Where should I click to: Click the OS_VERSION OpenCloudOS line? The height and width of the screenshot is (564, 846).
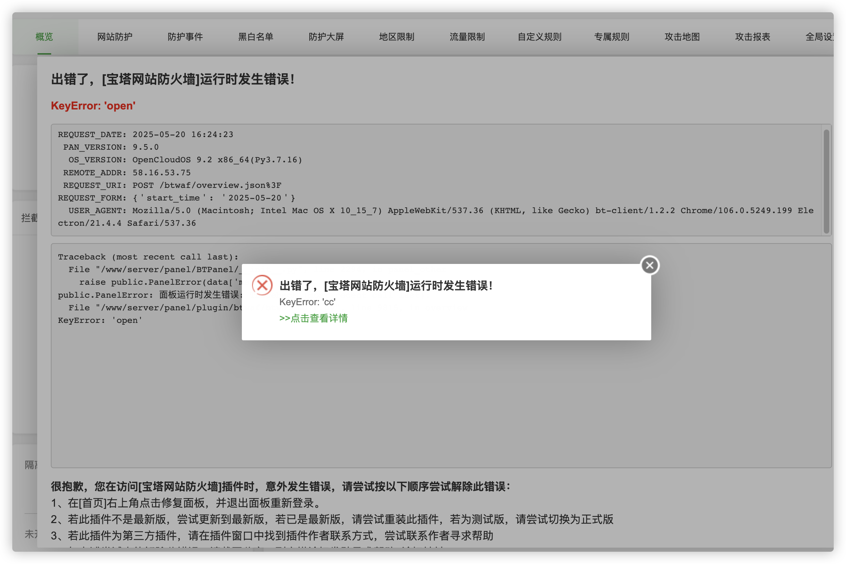(185, 160)
